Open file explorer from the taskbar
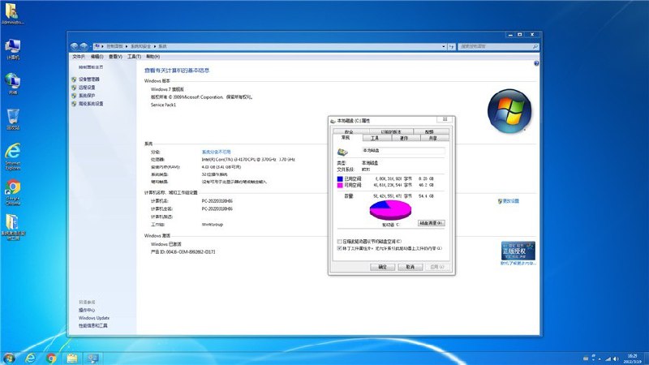This screenshot has height=365, width=649. pos(71,357)
